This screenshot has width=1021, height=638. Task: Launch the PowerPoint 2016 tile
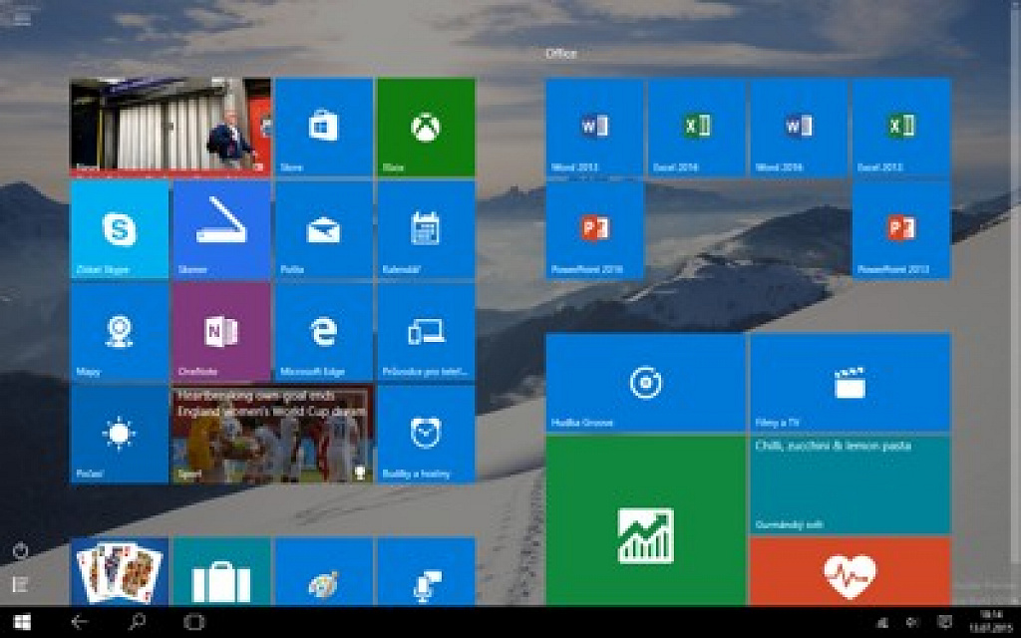(594, 230)
